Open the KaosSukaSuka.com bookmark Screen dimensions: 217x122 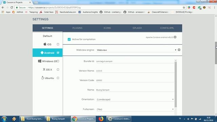click(66, 12)
